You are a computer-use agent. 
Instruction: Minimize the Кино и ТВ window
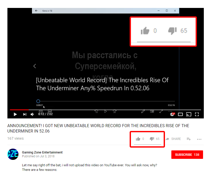click(x=159, y=11)
